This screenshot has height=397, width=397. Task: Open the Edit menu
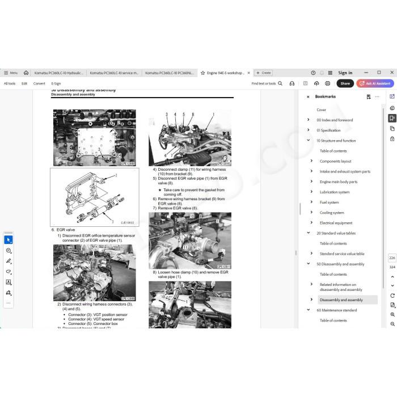tap(24, 83)
